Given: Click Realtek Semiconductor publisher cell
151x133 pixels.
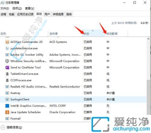Looking at the screenshot, I should coord(65,87).
